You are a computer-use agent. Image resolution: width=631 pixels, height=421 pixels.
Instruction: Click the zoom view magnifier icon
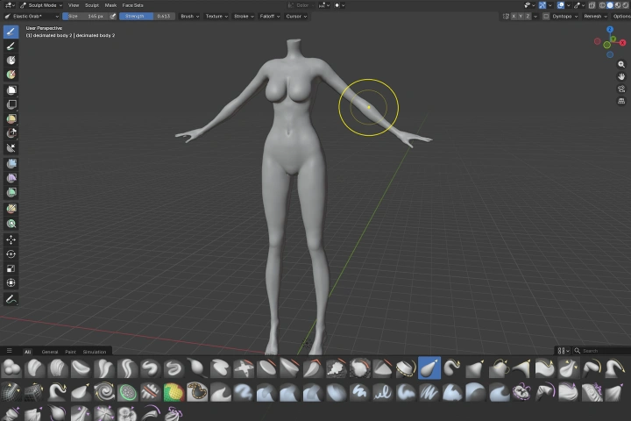621,64
